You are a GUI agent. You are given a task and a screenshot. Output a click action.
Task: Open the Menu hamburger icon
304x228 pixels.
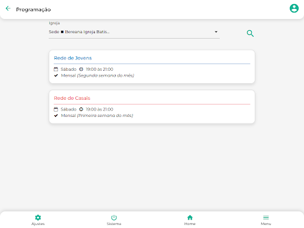click(x=266, y=217)
